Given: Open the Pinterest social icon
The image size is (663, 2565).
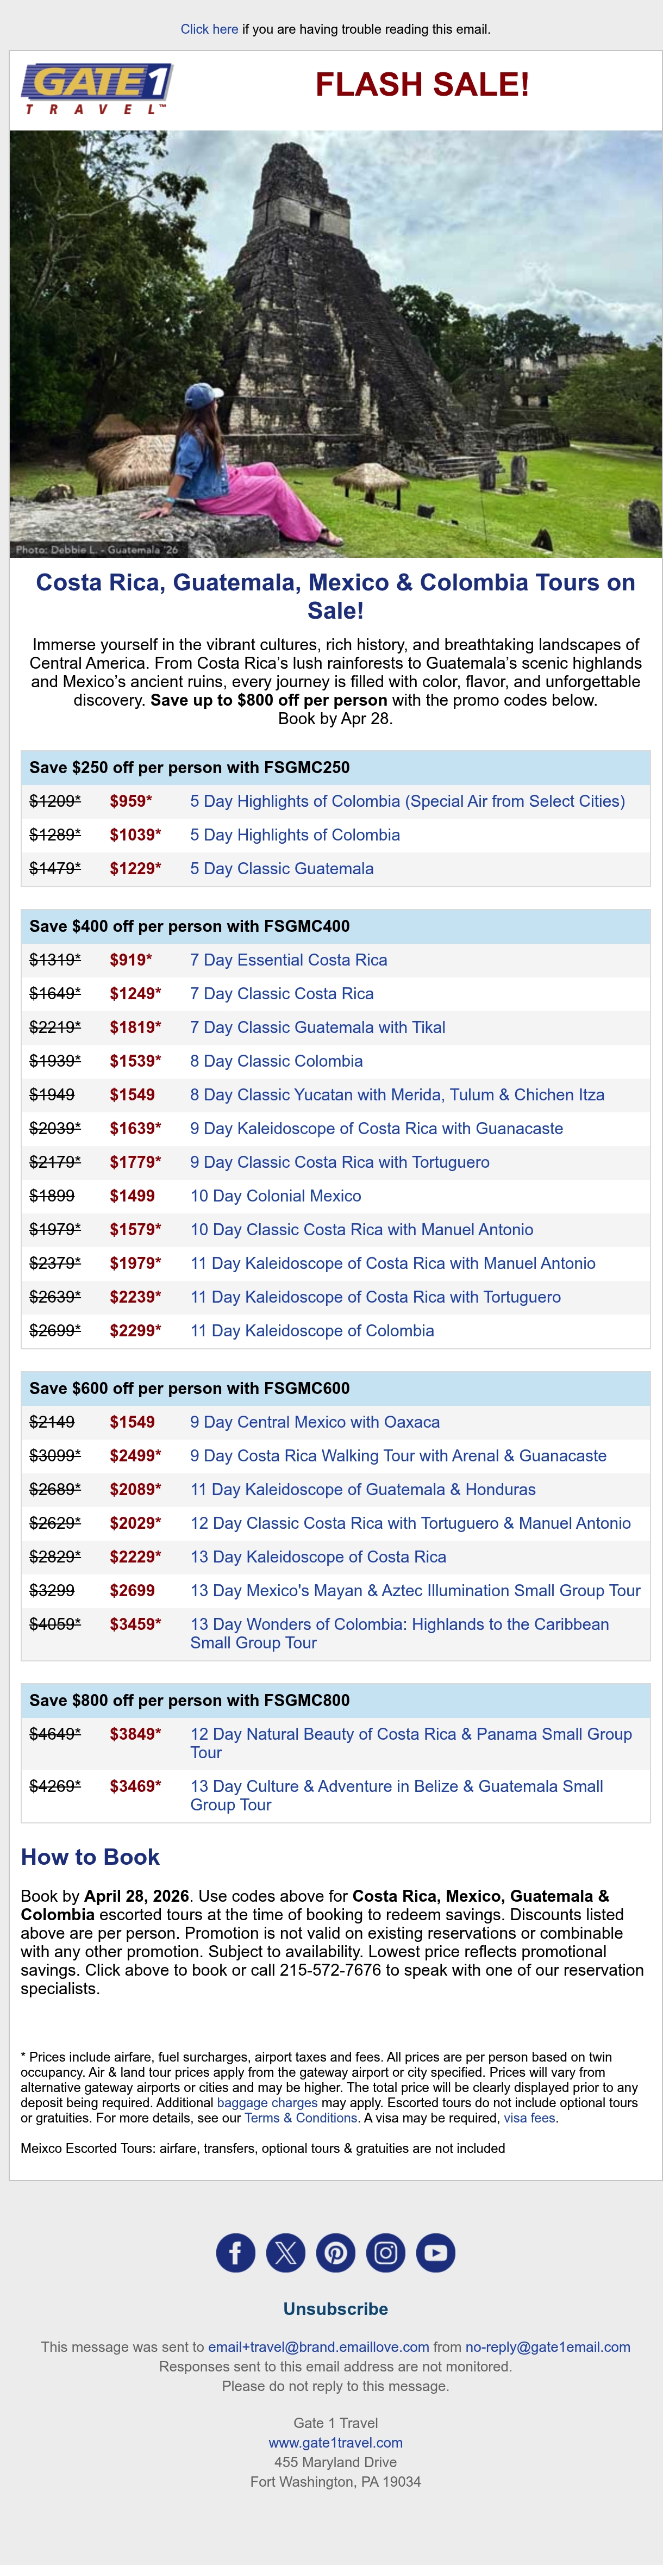Looking at the screenshot, I should point(335,2252).
